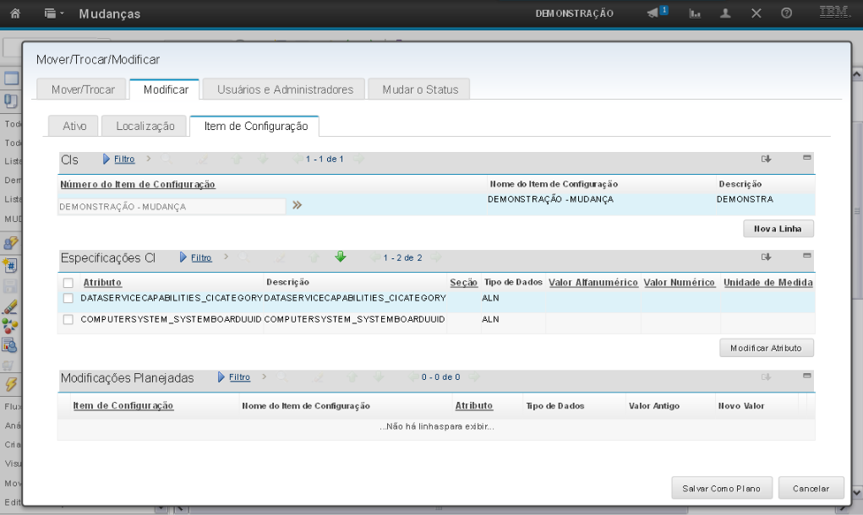Image resolution: width=863 pixels, height=515 pixels.
Task: Click the Salvar Como Plano button
Action: [721, 488]
